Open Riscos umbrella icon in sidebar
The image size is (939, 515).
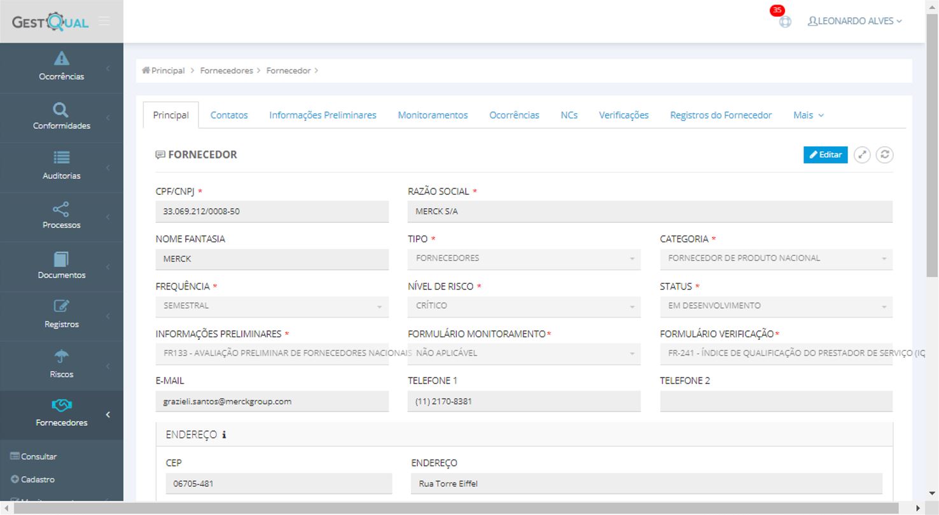61,357
